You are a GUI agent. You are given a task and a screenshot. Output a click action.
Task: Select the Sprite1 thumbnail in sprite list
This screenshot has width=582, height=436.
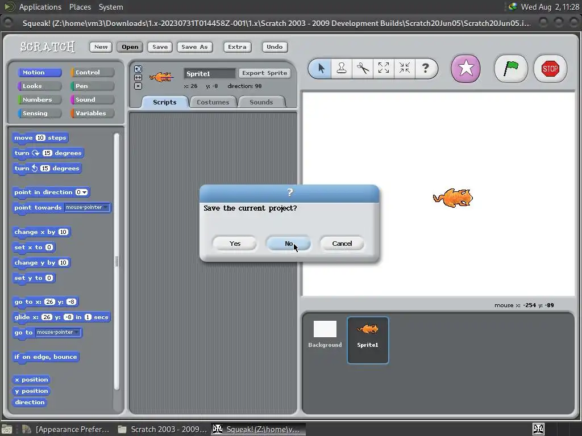(x=368, y=340)
